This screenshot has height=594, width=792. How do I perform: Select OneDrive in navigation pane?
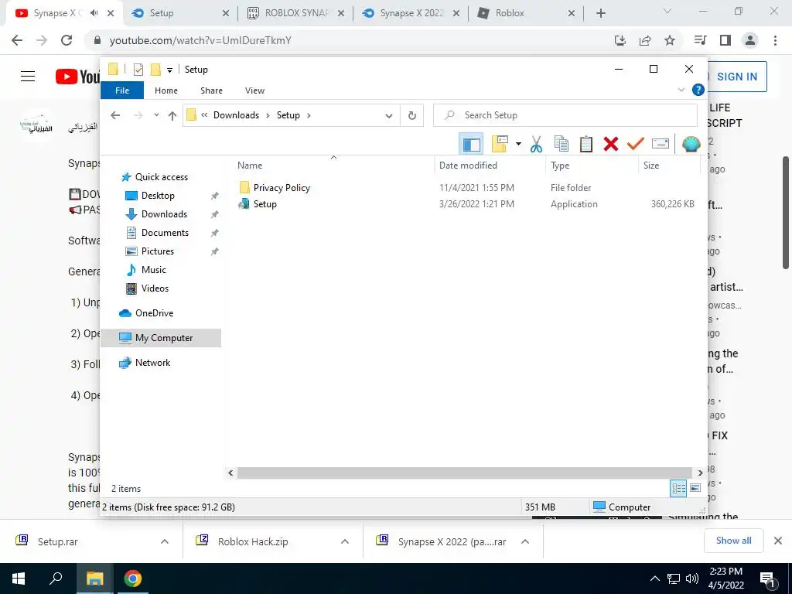click(x=154, y=313)
